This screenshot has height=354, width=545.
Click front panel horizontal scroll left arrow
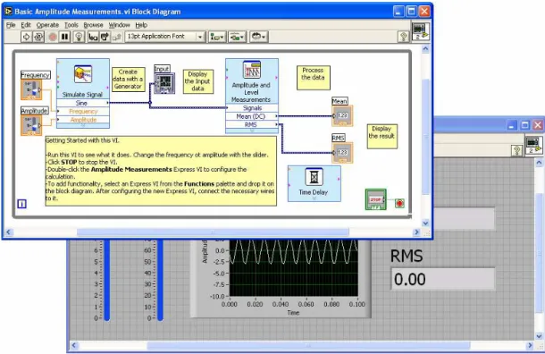[73, 345]
